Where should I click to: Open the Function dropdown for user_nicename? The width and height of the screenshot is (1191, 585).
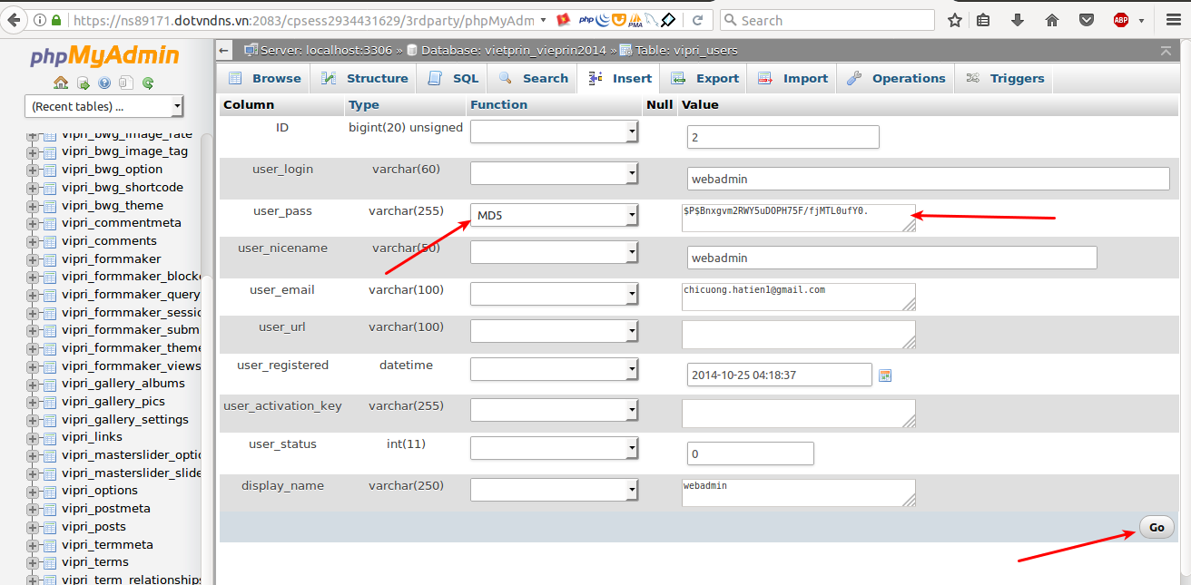point(554,252)
